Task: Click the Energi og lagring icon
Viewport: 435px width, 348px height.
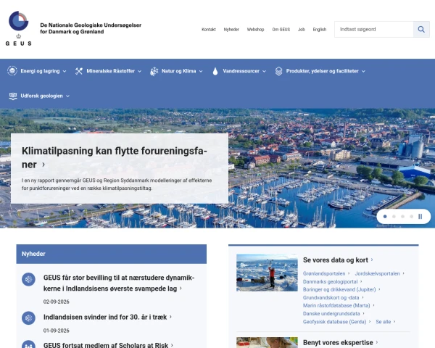Action: pos(12,71)
